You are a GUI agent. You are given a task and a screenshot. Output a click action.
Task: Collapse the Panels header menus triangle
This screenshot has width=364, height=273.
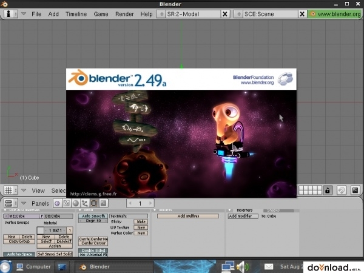[x=24, y=203]
